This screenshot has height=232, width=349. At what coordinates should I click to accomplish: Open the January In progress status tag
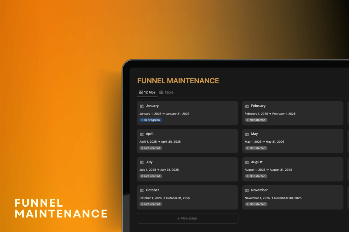point(151,120)
